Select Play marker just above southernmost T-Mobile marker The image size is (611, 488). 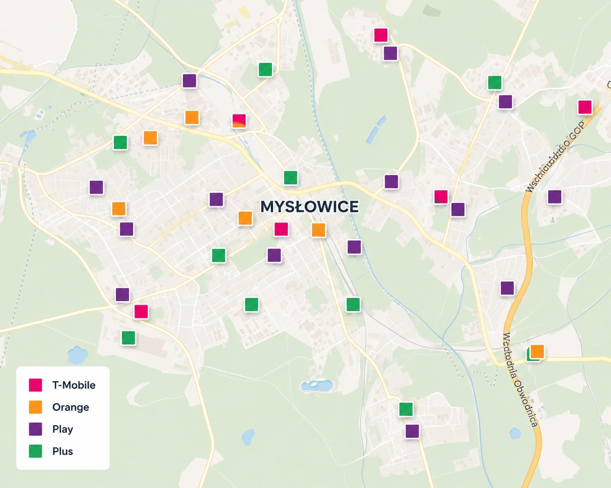tap(123, 295)
